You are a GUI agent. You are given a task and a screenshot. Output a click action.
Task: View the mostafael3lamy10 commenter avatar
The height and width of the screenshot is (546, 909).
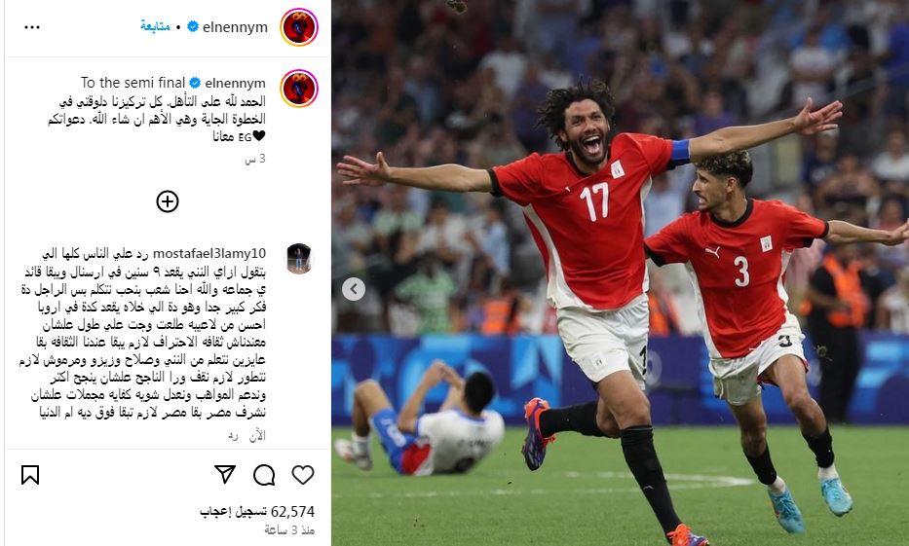click(x=299, y=259)
